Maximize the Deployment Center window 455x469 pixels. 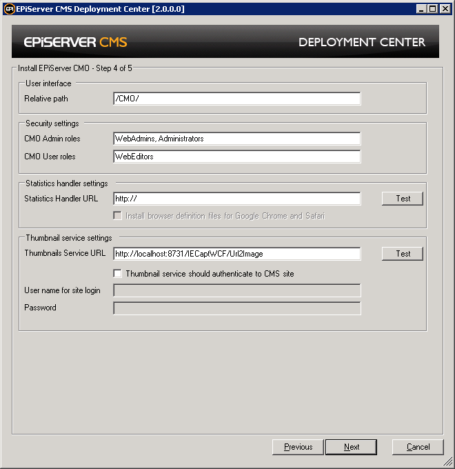click(x=432, y=9)
